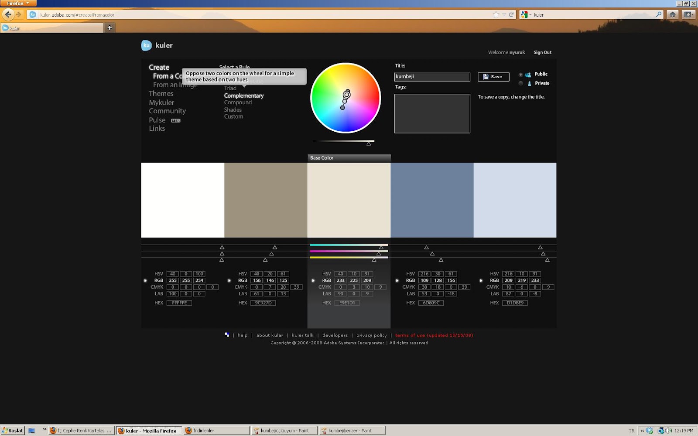The image size is (698, 436).
Task: Select the Custom color rule
Action: (x=233, y=116)
